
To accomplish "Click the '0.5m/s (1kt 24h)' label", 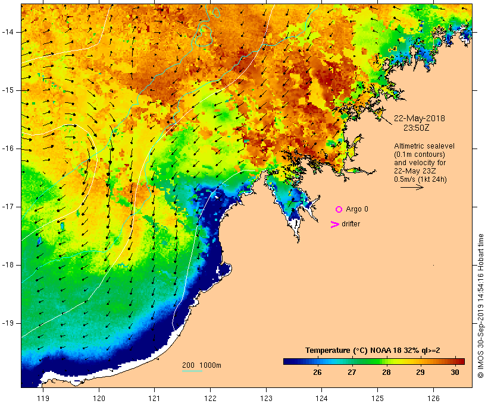I will point(420,179).
